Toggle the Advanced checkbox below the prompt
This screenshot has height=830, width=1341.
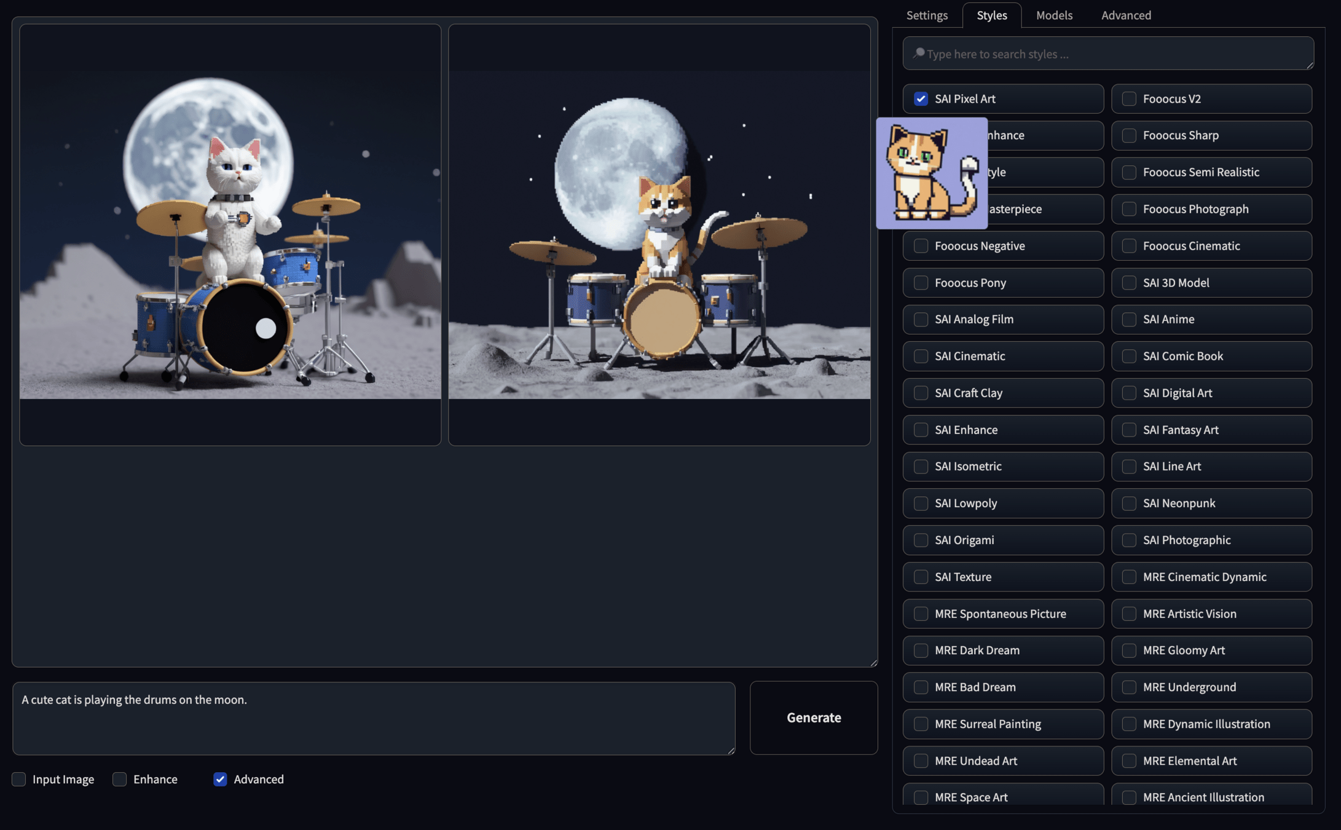[x=220, y=779]
